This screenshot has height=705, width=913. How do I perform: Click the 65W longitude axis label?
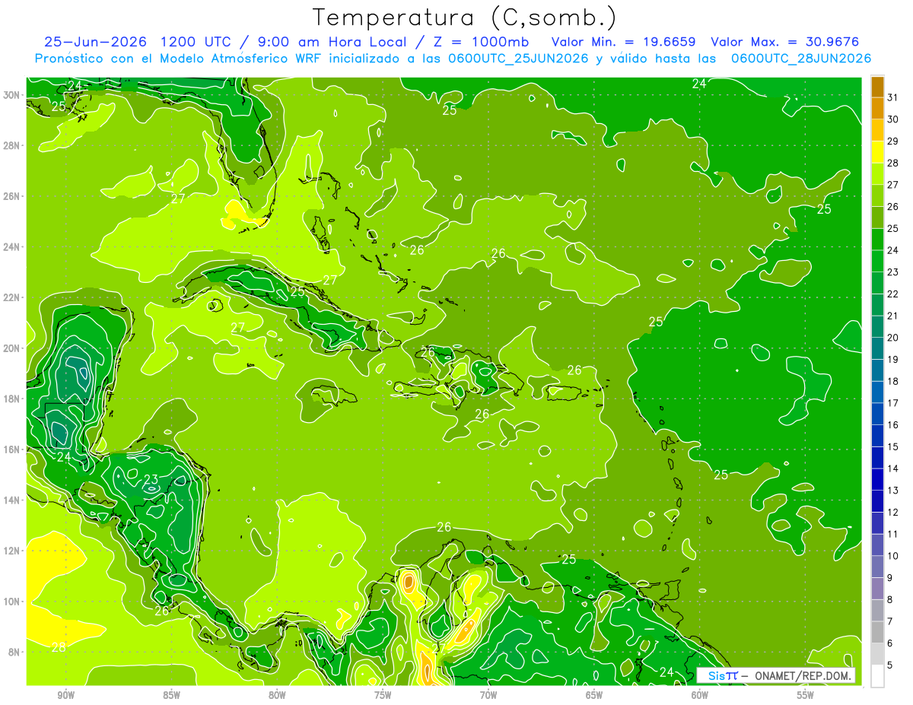pos(594,695)
